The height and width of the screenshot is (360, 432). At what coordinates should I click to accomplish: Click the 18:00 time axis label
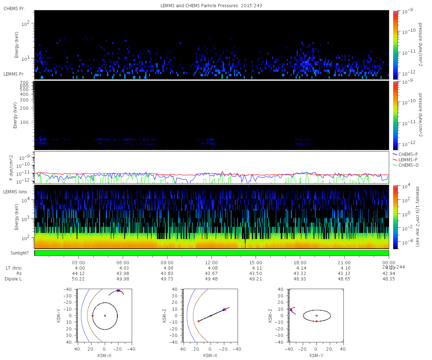point(300,263)
